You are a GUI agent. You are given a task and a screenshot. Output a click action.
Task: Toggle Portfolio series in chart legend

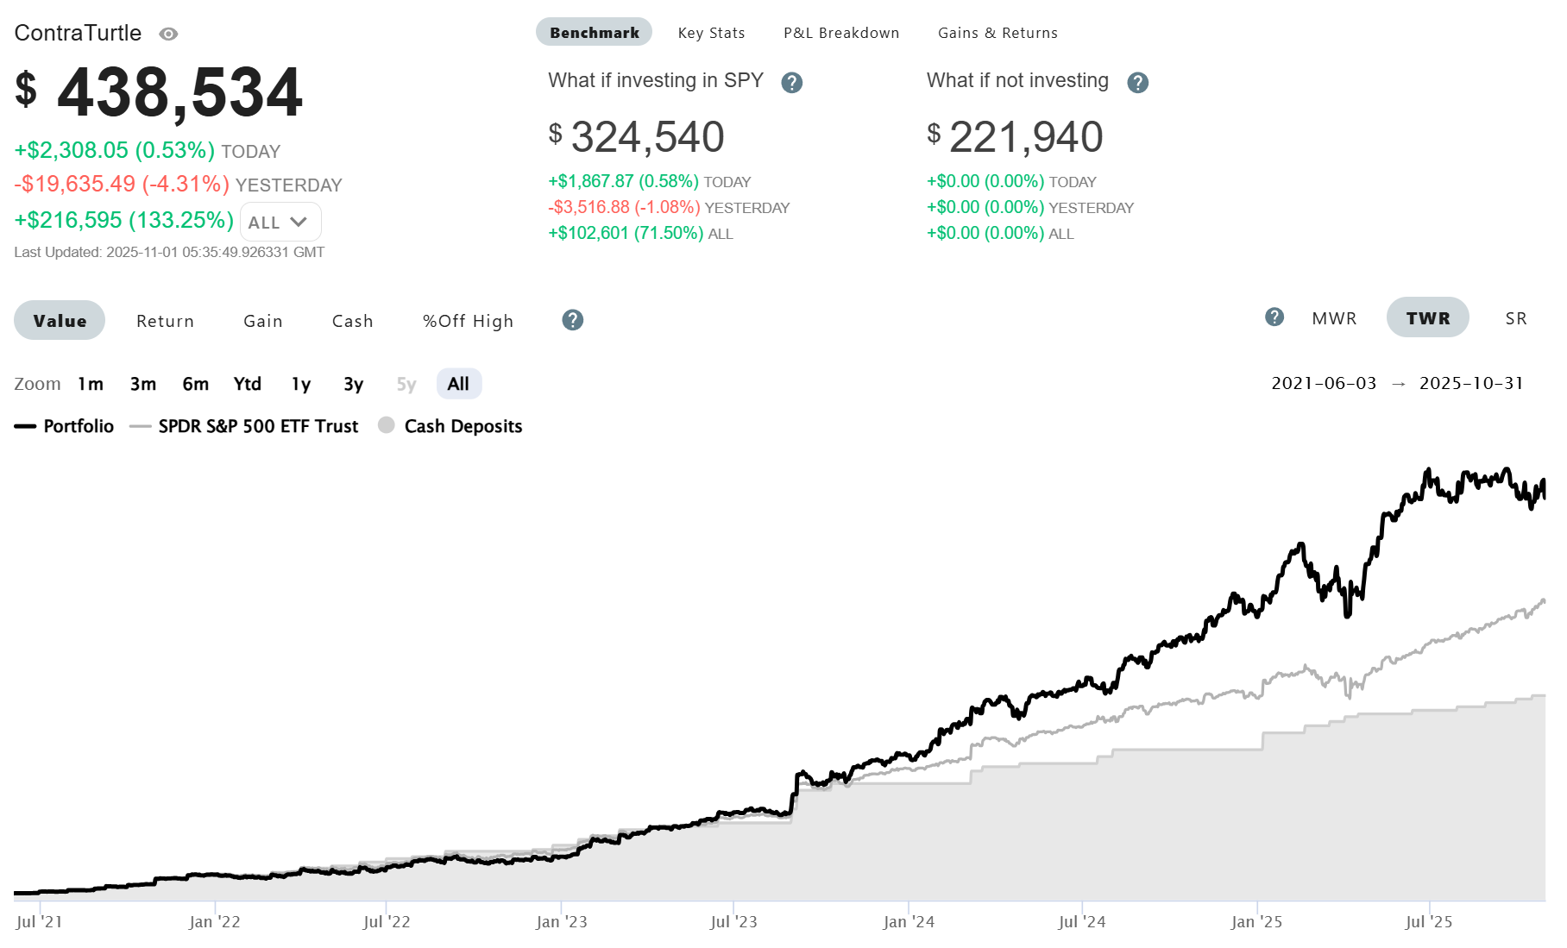point(65,426)
